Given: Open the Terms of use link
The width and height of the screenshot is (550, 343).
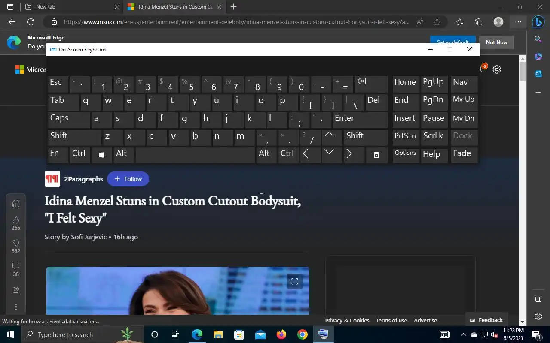Looking at the screenshot, I should tap(391, 320).
